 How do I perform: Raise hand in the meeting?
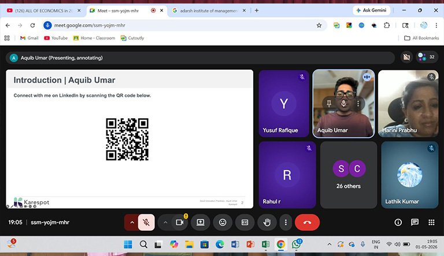tap(267, 223)
